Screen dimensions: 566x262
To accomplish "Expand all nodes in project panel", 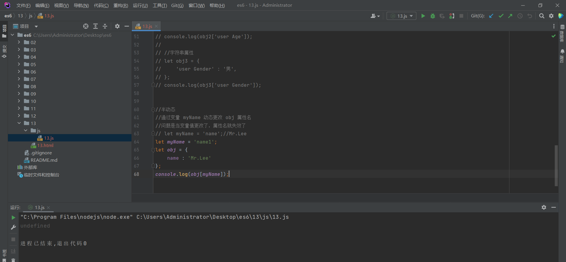I will coord(96,26).
